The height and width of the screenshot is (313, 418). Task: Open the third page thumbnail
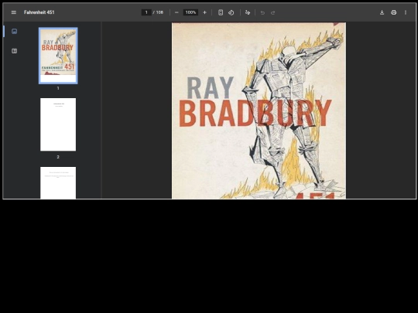click(58, 183)
